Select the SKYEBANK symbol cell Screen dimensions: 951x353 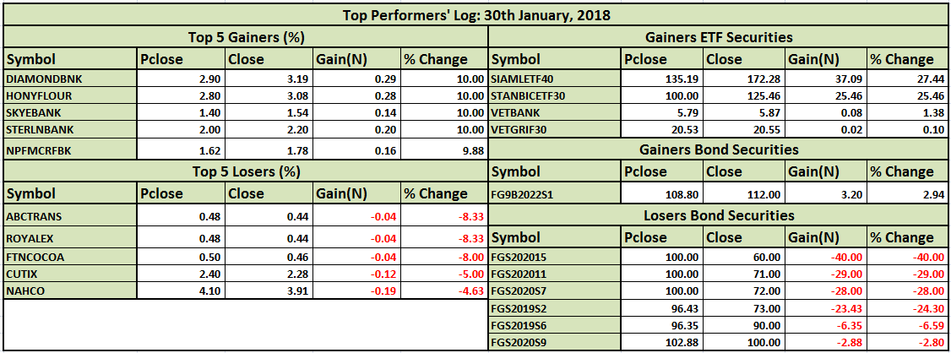pyautogui.click(x=69, y=111)
